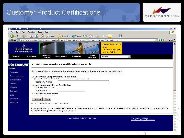Open Products in the Rosemount sidebar
The width and height of the screenshot is (184, 138).
(14, 72)
